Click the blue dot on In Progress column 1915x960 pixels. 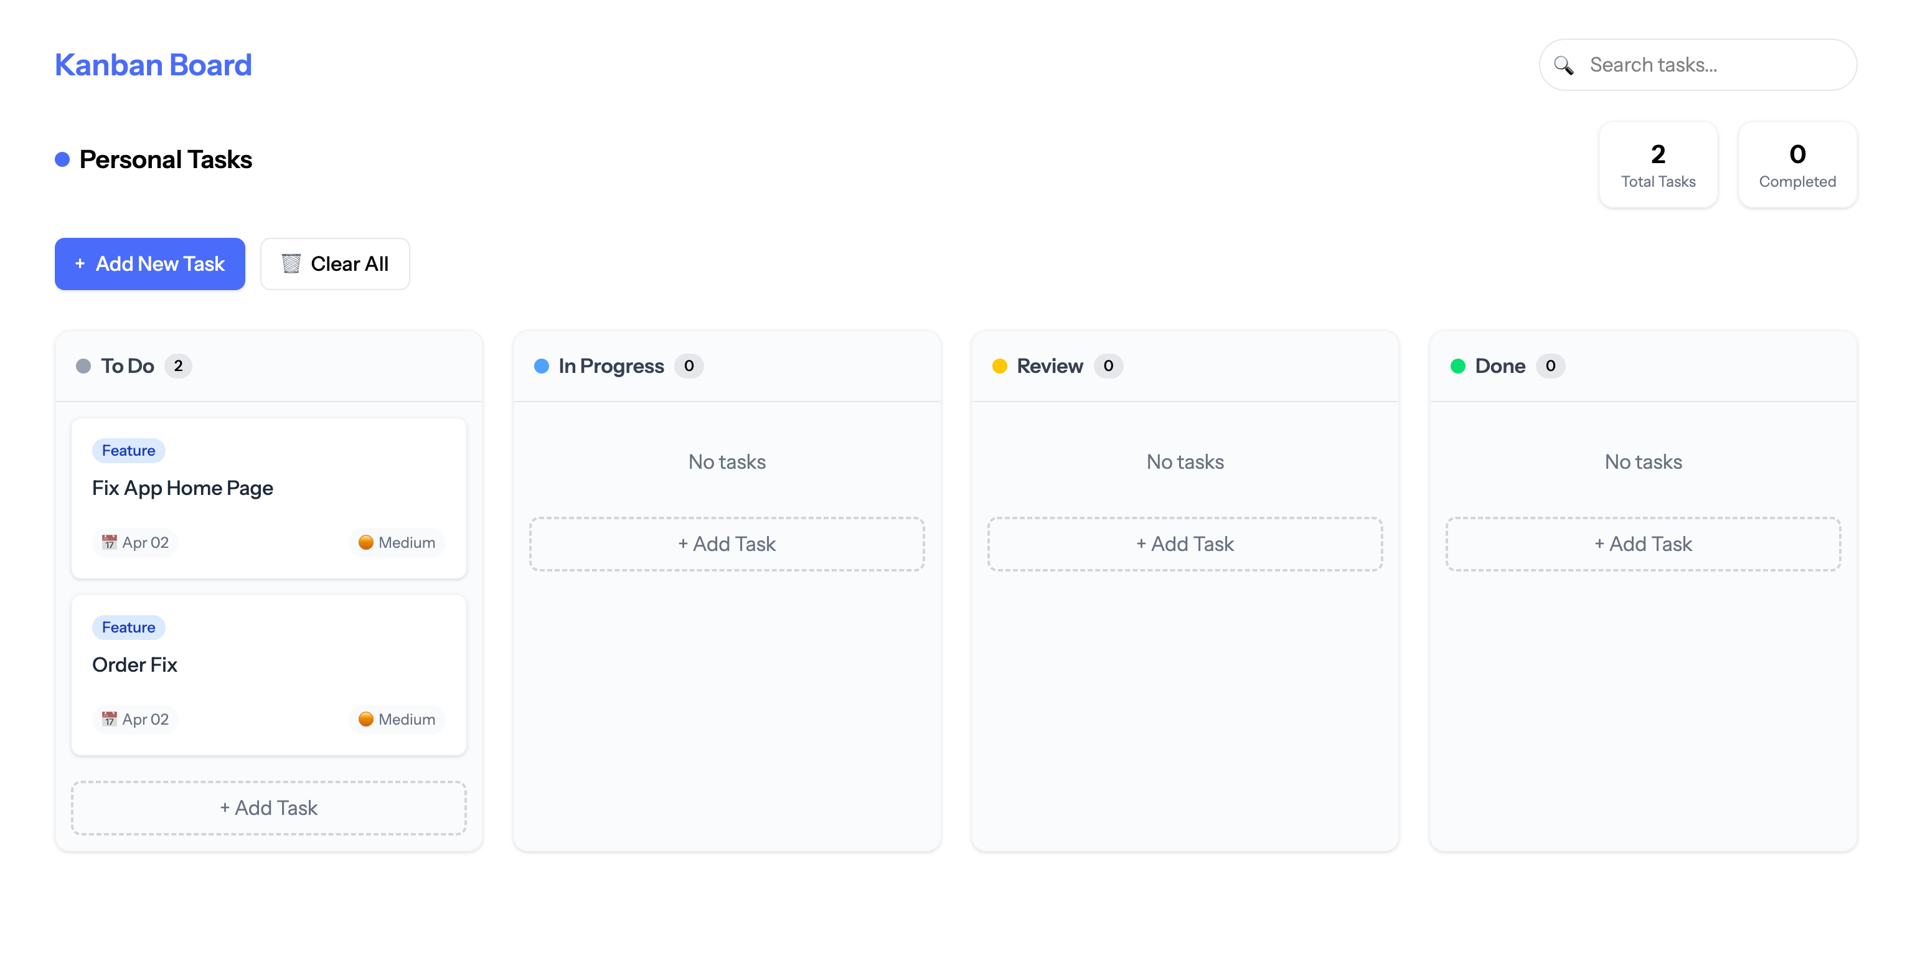[542, 366]
